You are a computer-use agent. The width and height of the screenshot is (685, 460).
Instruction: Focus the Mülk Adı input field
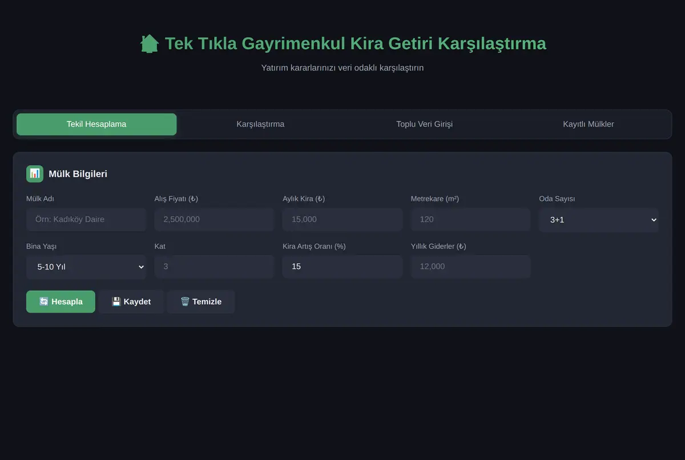click(x=86, y=219)
